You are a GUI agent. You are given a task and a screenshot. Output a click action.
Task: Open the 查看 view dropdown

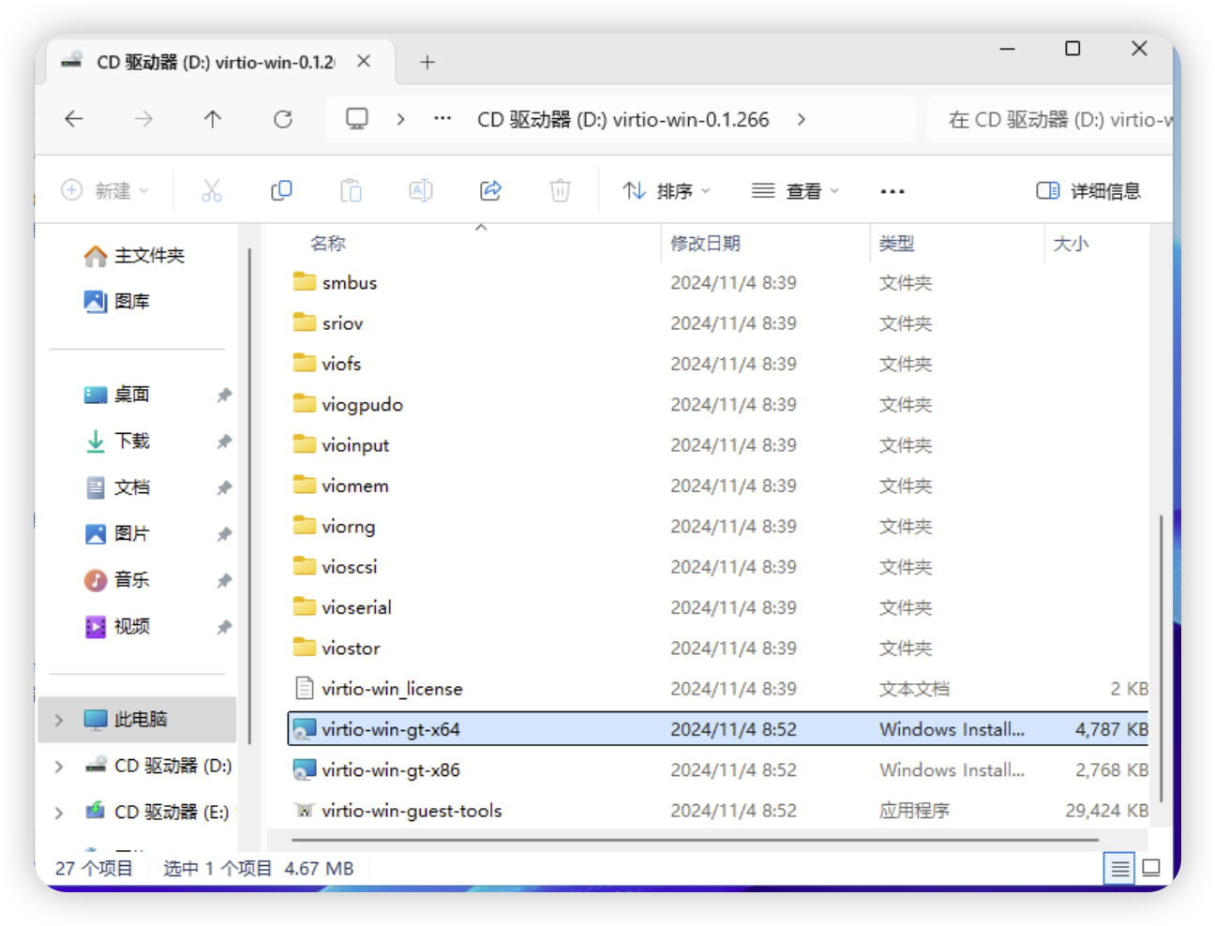(795, 191)
